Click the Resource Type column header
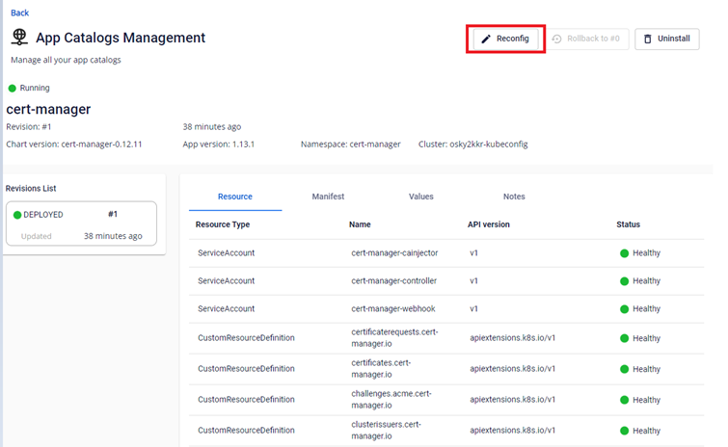Screen dimensions: 728x447 223,224
